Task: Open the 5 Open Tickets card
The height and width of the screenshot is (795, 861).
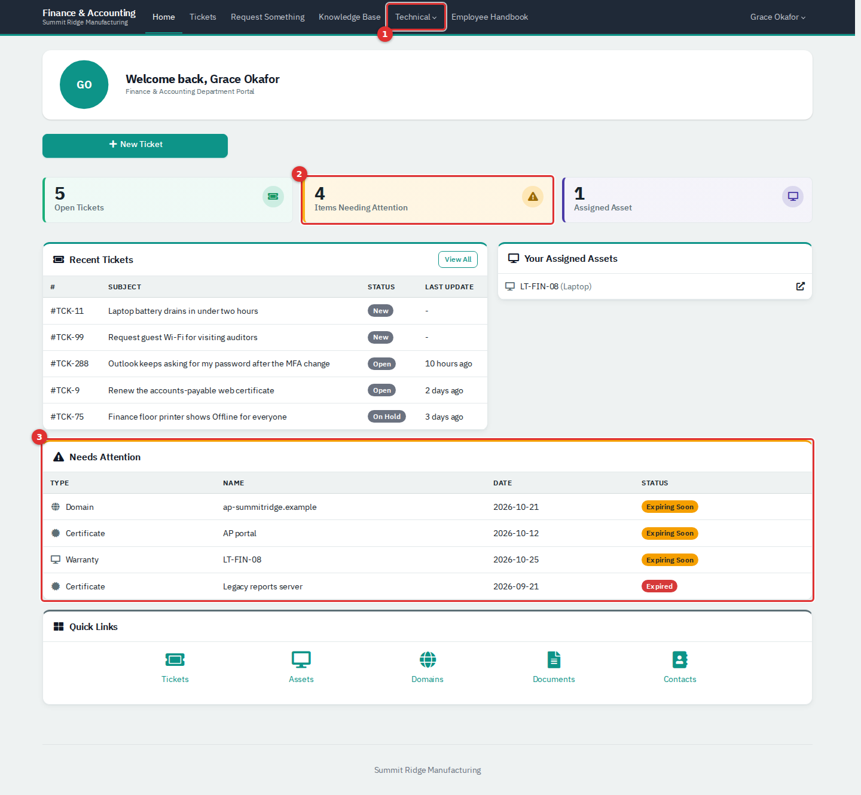Action: (x=167, y=200)
